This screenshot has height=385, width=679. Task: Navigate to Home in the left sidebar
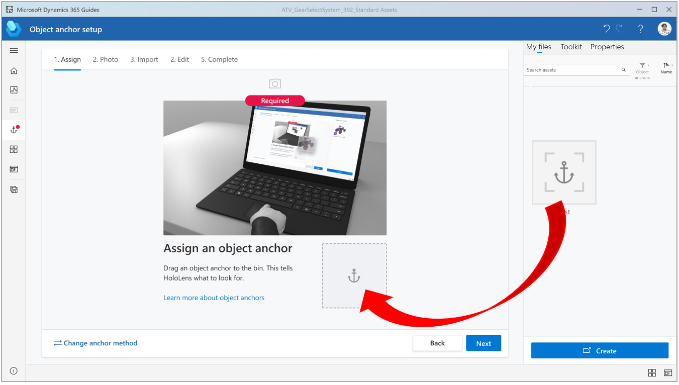tap(14, 70)
